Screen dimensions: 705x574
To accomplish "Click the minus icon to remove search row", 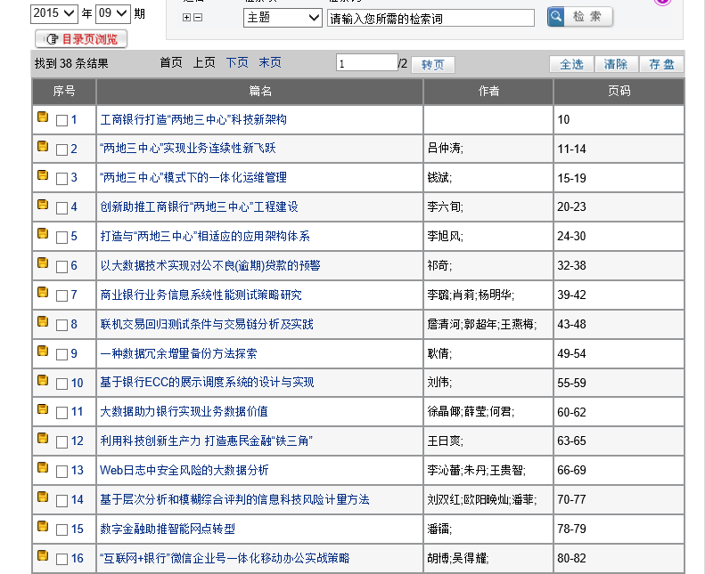I will pos(198,18).
